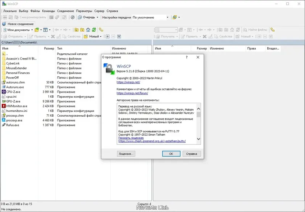The height and width of the screenshot is (212, 305).
Task: Open the Параметры menu
Action: click(x=84, y=11)
